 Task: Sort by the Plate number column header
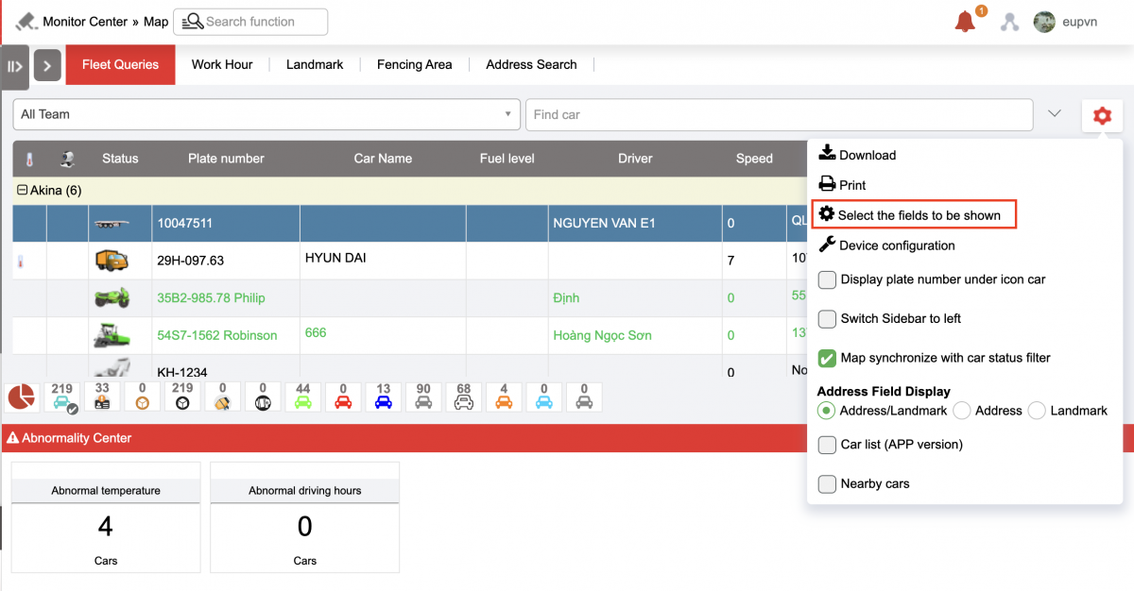coord(226,159)
